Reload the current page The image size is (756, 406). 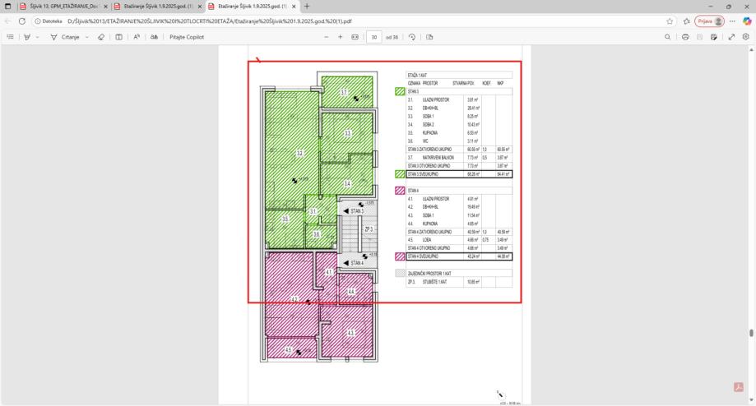(21, 21)
